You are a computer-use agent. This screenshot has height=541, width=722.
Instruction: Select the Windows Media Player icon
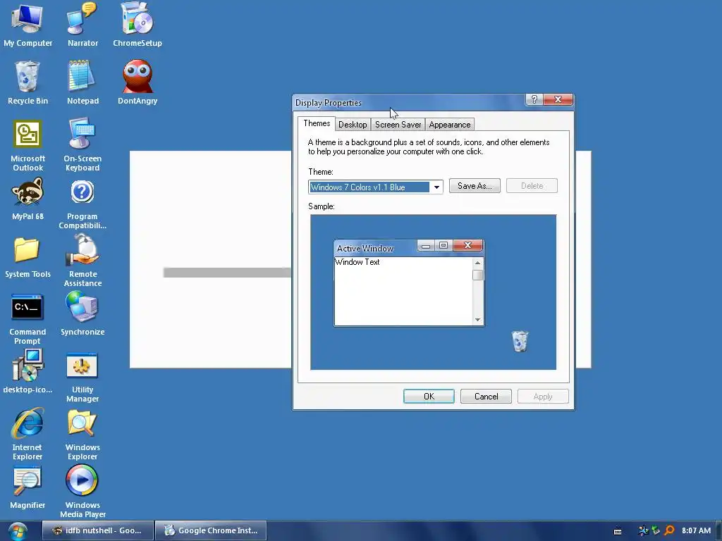(x=82, y=490)
